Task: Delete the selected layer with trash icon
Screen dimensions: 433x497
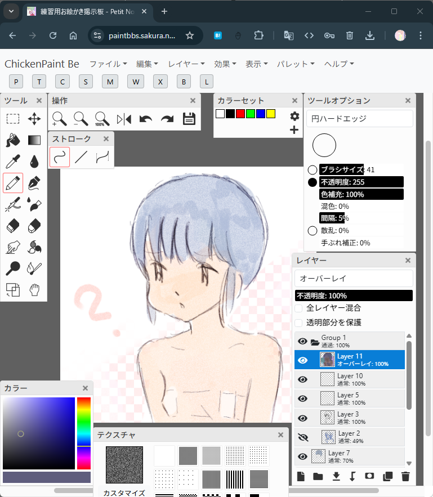Action: pos(405,476)
